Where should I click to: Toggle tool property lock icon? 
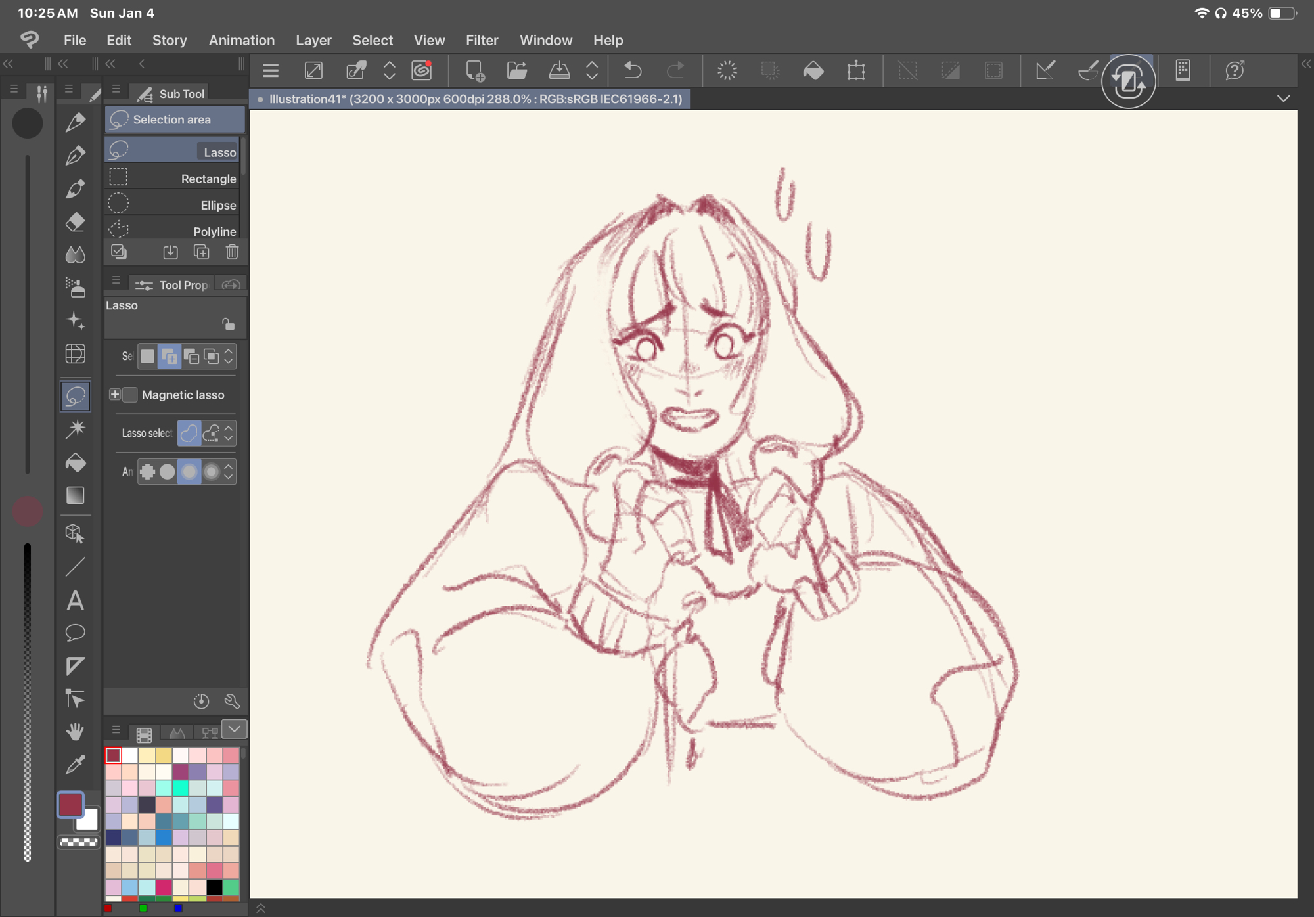228,324
